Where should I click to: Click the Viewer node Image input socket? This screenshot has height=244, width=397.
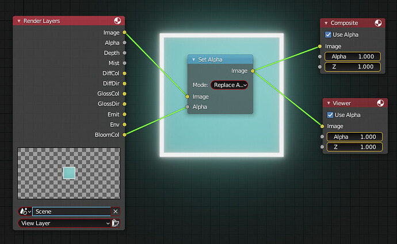[x=322, y=126]
